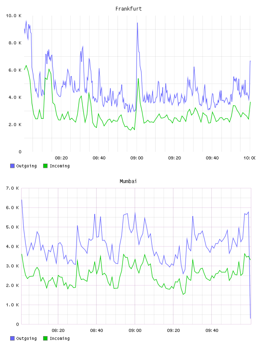Click the 8.0 K axis label in Frankfurt chart
Viewport: 257px width, 345px height.
tap(15, 43)
